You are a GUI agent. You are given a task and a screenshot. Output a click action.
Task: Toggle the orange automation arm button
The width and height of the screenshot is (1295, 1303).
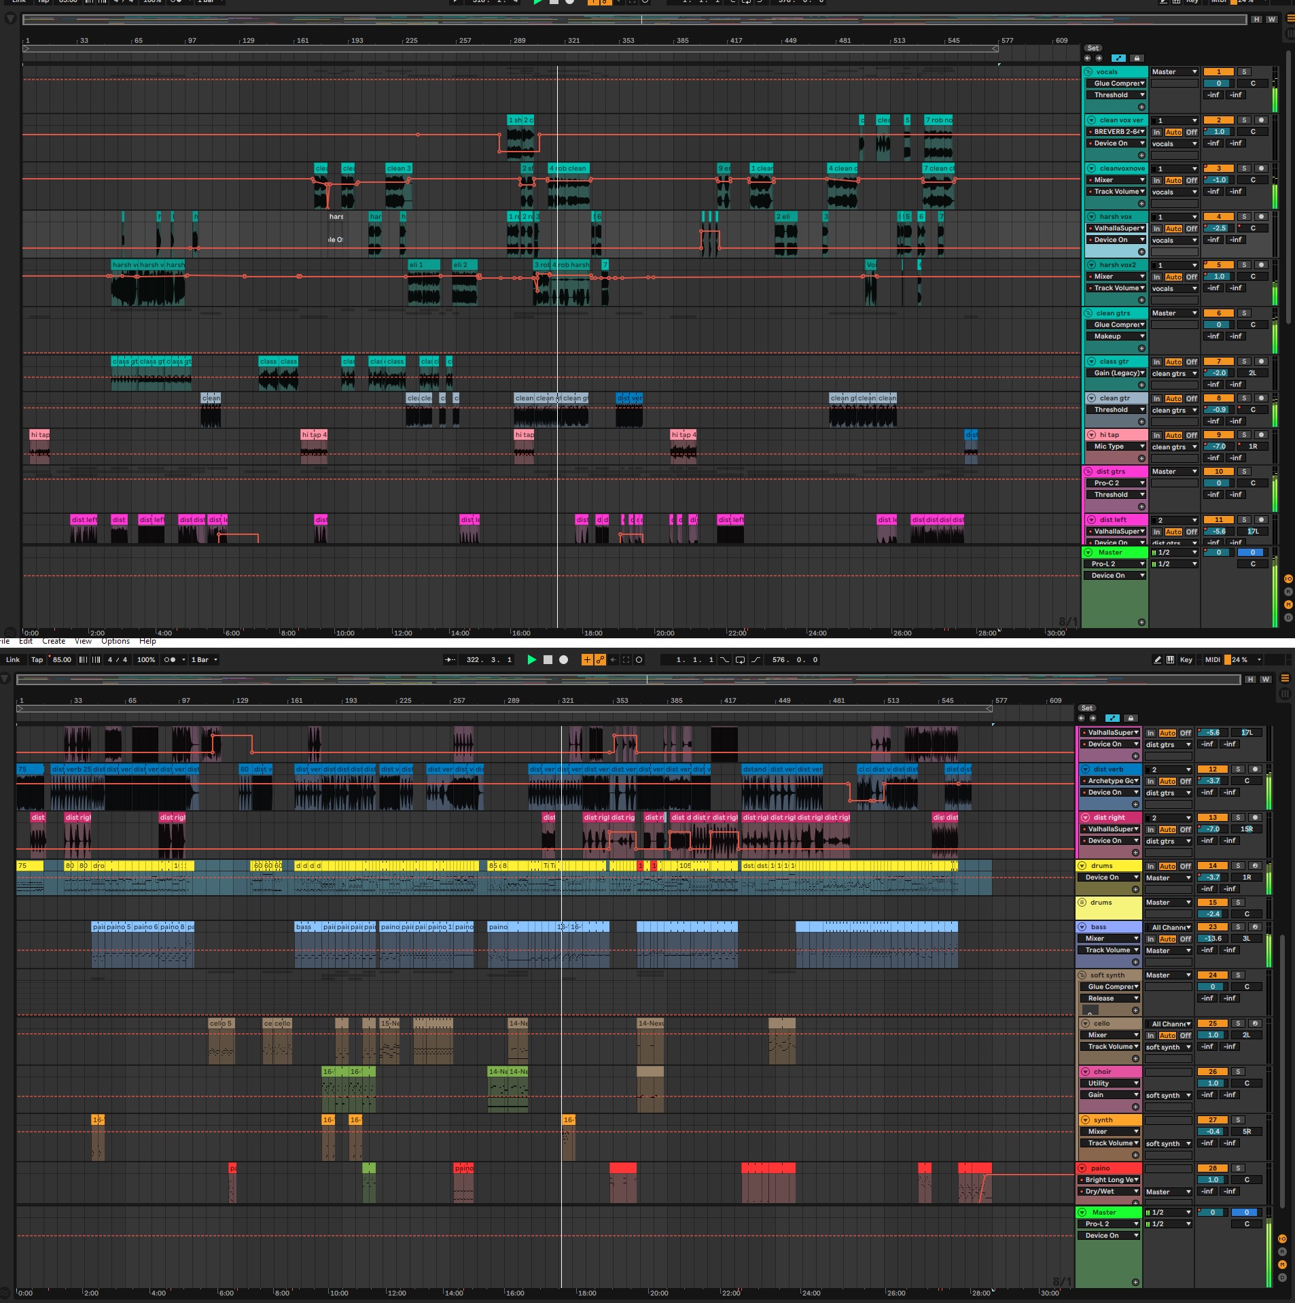tap(600, 659)
